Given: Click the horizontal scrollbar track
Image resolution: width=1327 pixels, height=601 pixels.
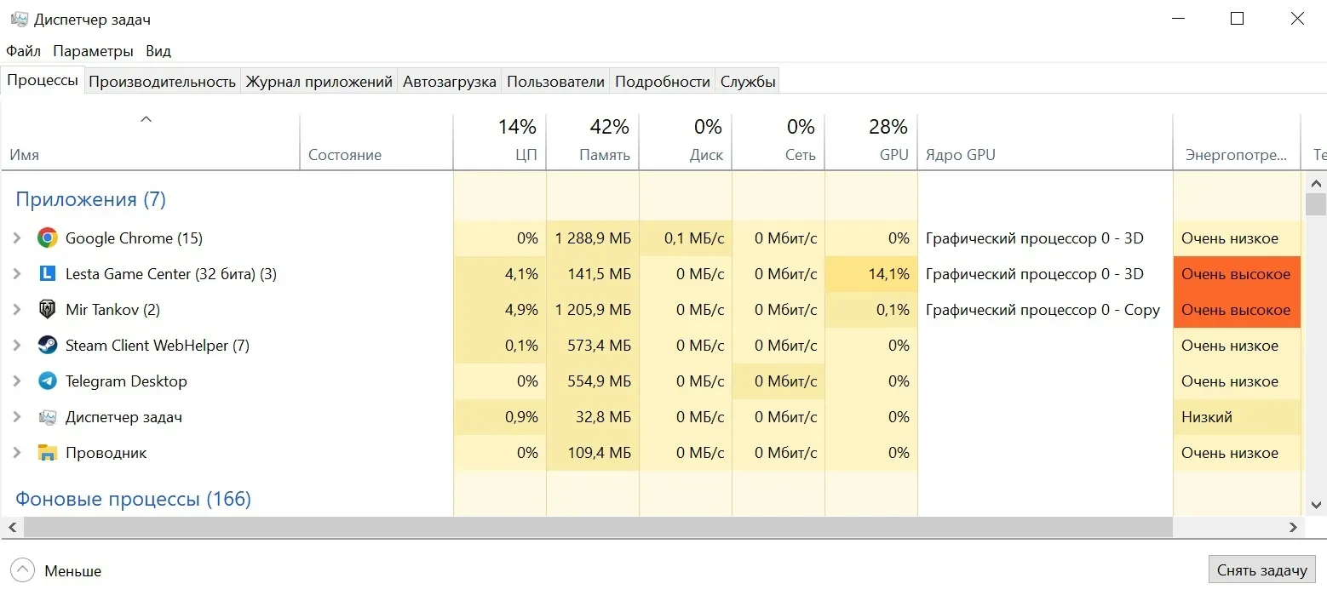Looking at the screenshot, I should [1226, 528].
